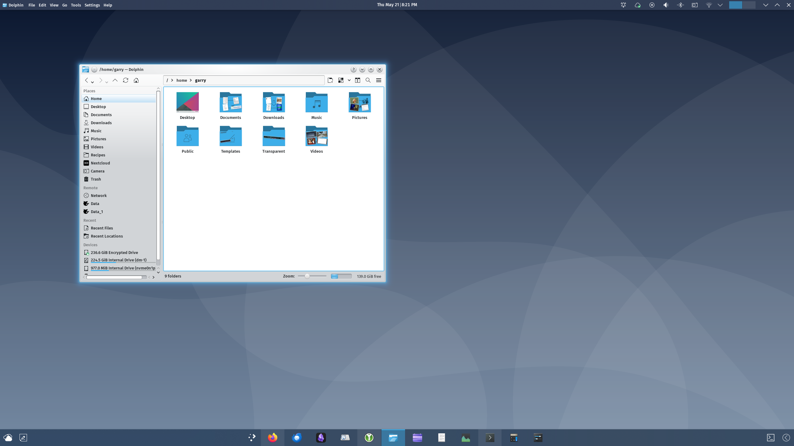Open the Konsole terminal from the taskbar
The height and width of the screenshot is (446, 794).
coord(490,438)
